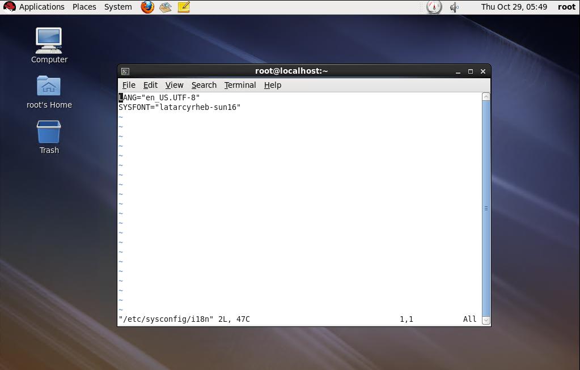Image resolution: width=580 pixels, height=370 pixels.
Task: Close the root@localhost terminal window
Action: pos(482,71)
